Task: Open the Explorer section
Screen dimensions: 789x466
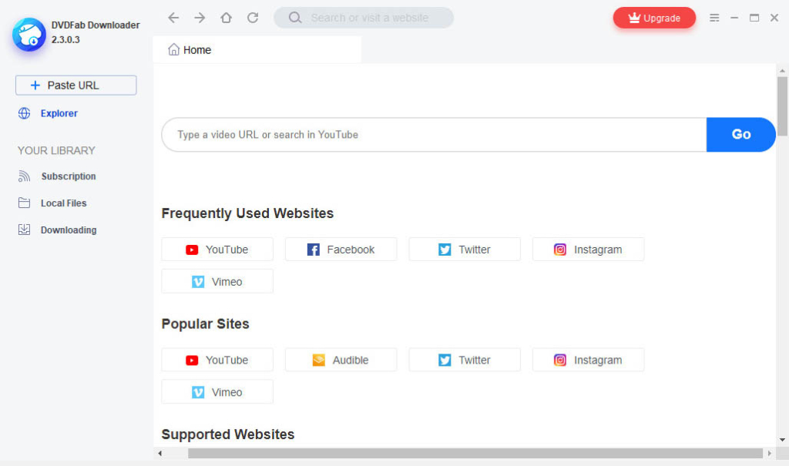Action: click(59, 113)
